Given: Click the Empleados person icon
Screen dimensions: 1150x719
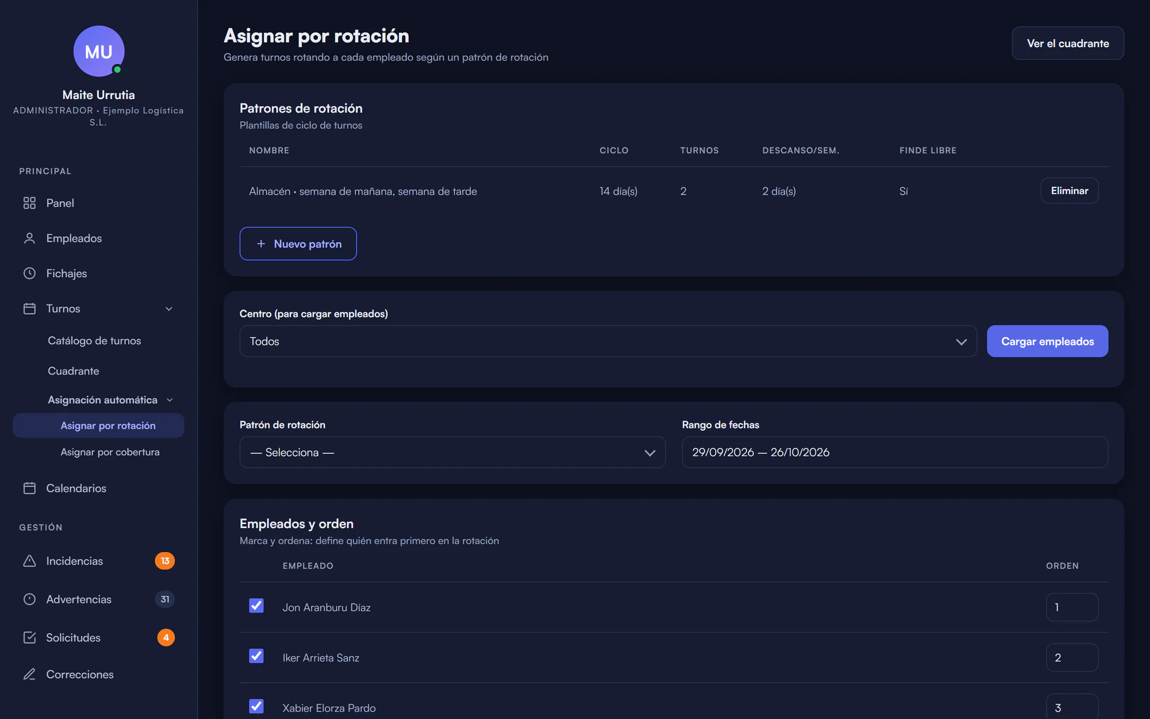Looking at the screenshot, I should tap(29, 238).
